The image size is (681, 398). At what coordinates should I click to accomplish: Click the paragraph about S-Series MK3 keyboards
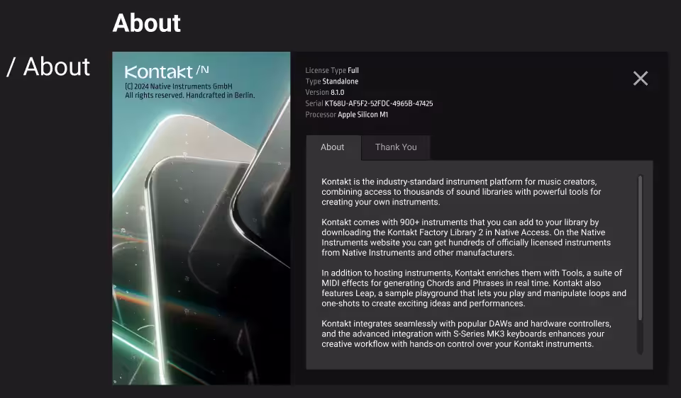(x=466, y=334)
